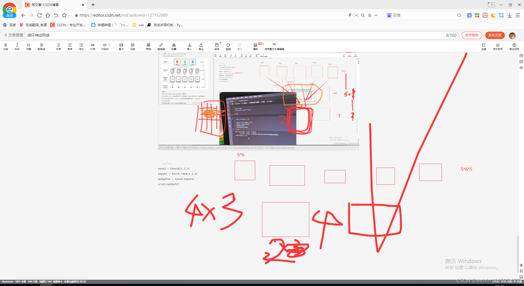Screen dimensions: 524x286
Task: Apply italic (斜体) formatting
Action: [17, 46]
